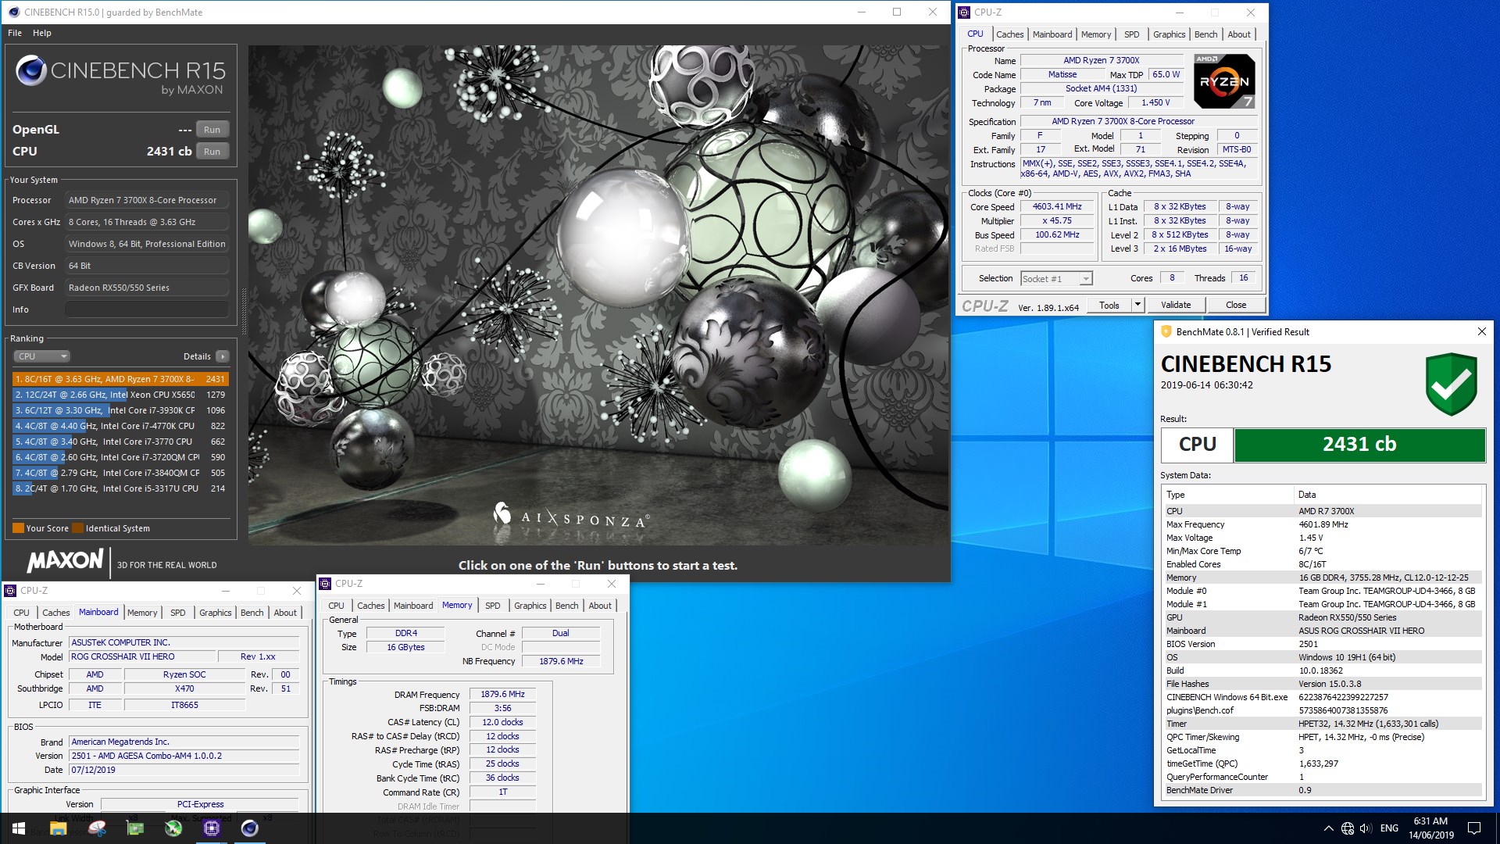Click Tools button in CPU-Z
Screen dimensions: 1500x844
point(1109,305)
